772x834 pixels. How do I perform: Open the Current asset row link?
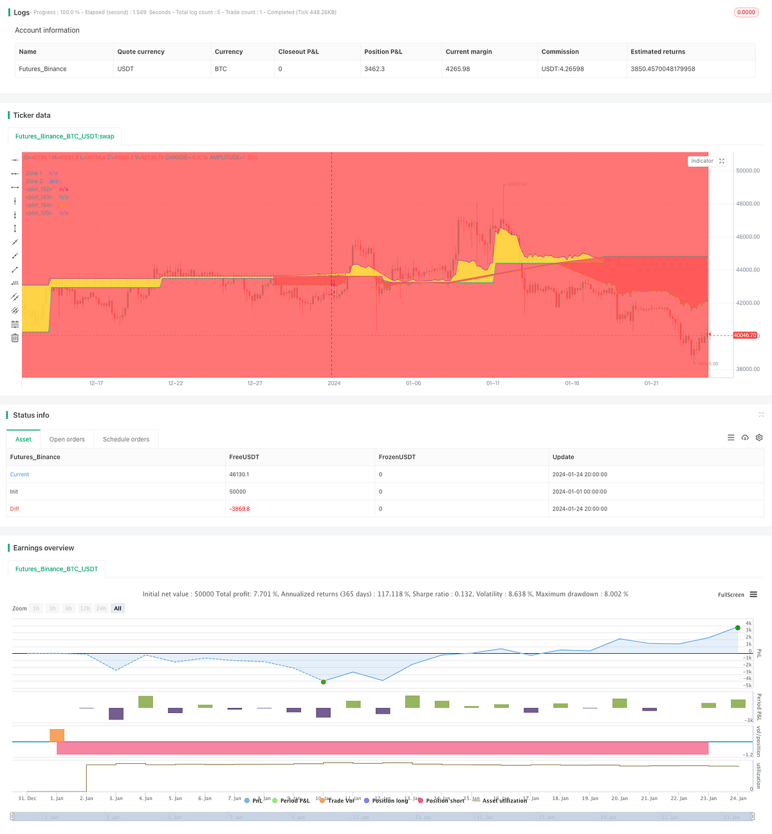[x=19, y=474]
